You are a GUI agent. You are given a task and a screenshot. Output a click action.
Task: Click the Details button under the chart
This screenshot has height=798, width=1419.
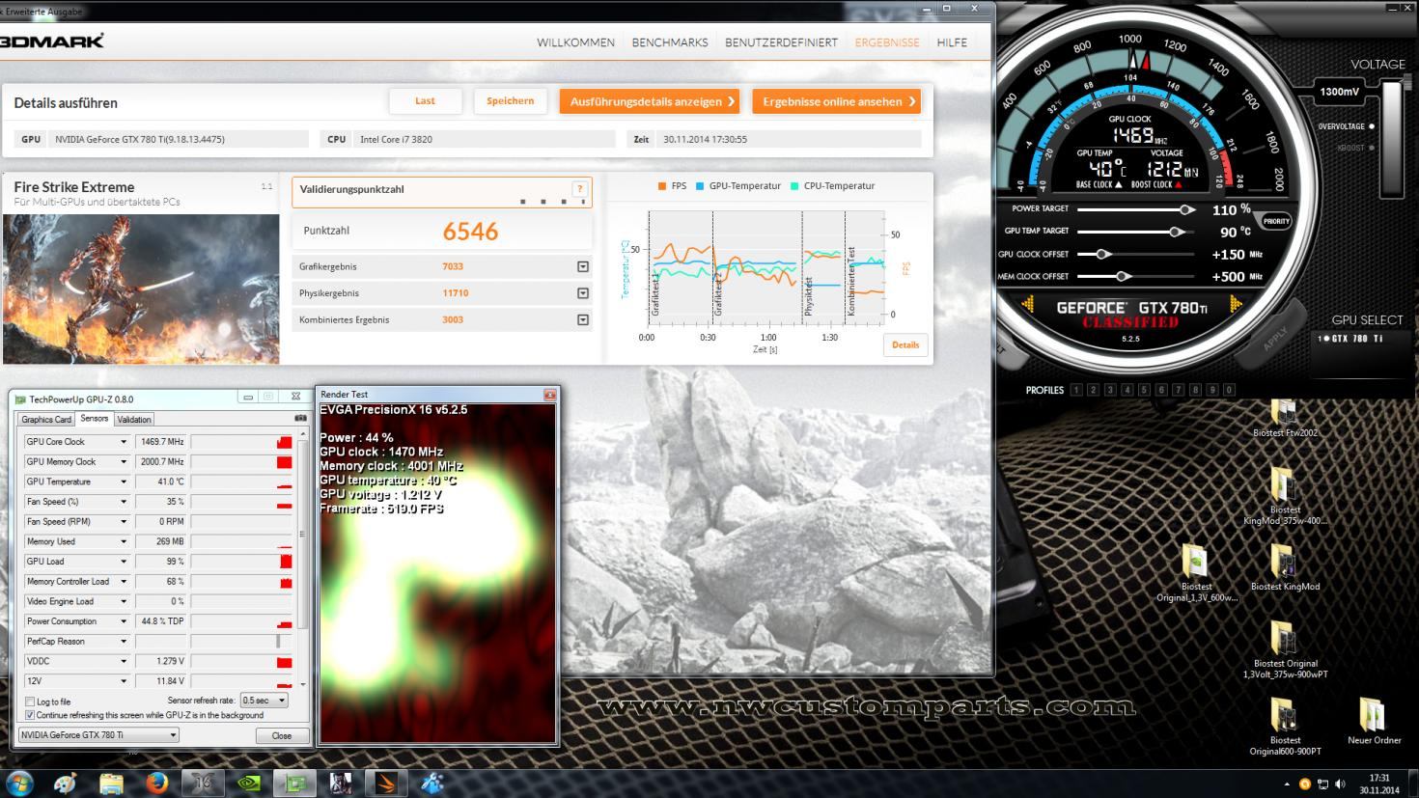coord(905,344)
